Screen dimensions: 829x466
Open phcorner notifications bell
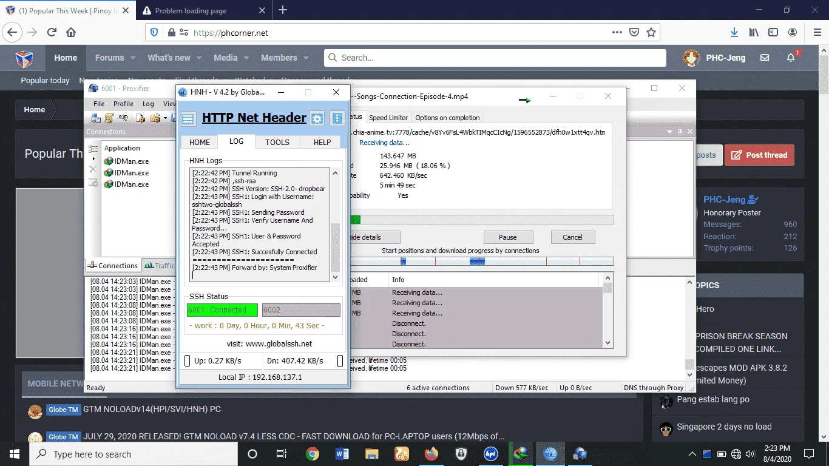pos(791,58)
